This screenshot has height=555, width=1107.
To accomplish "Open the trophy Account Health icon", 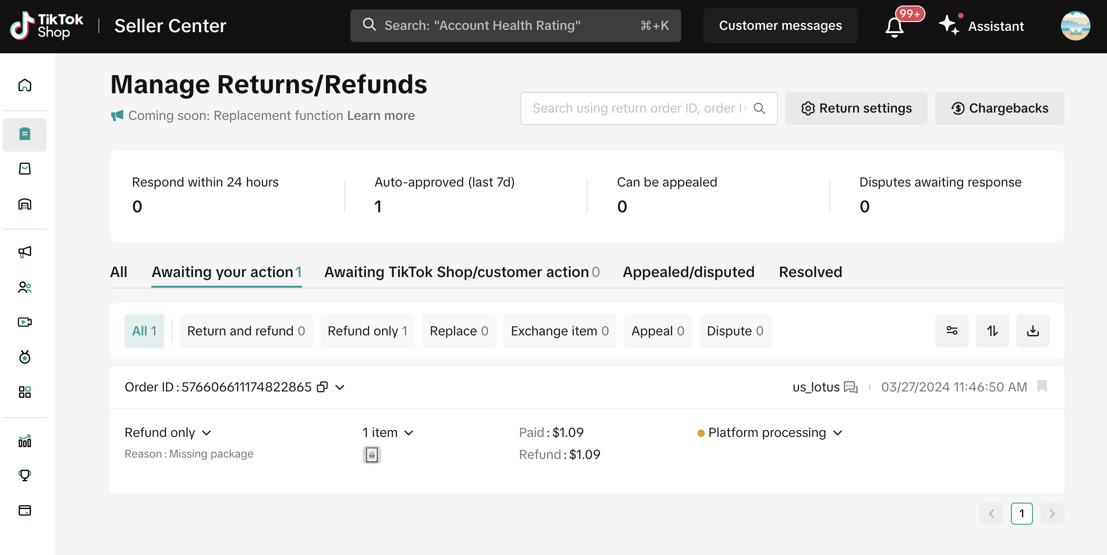I will [x=25, y=475].
